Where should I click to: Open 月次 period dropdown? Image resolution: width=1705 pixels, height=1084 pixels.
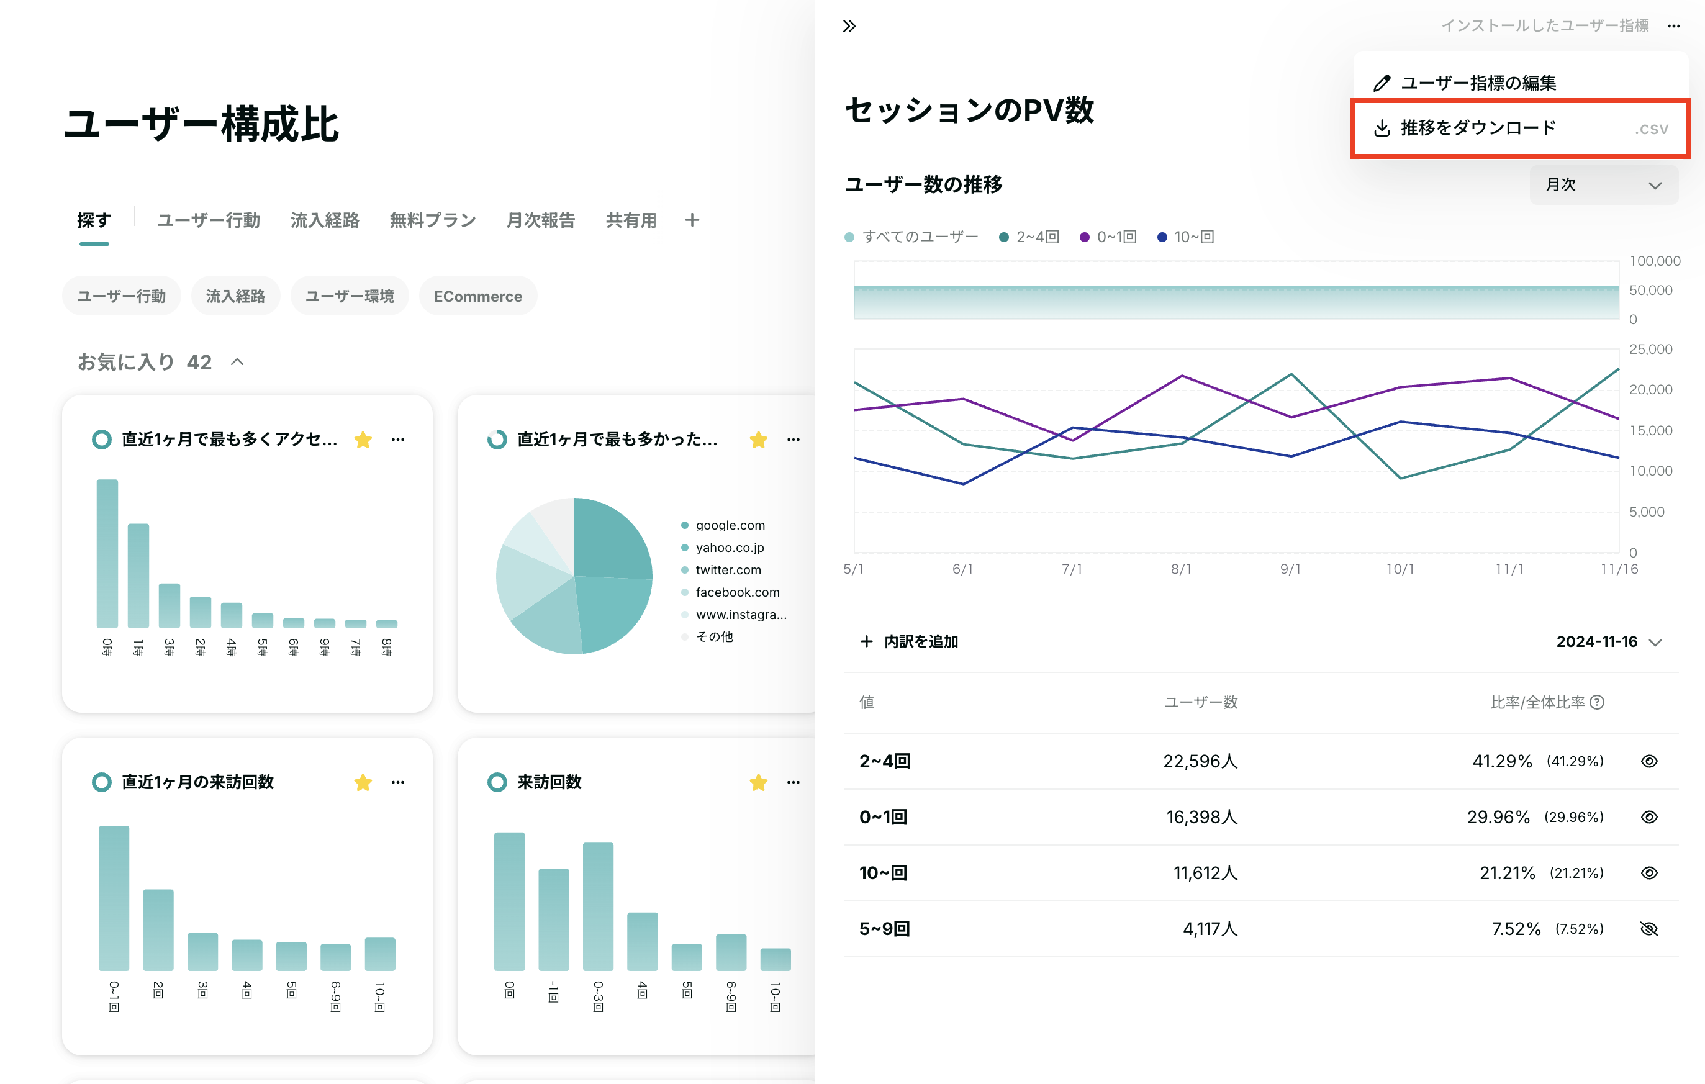tap(1603, 186)
